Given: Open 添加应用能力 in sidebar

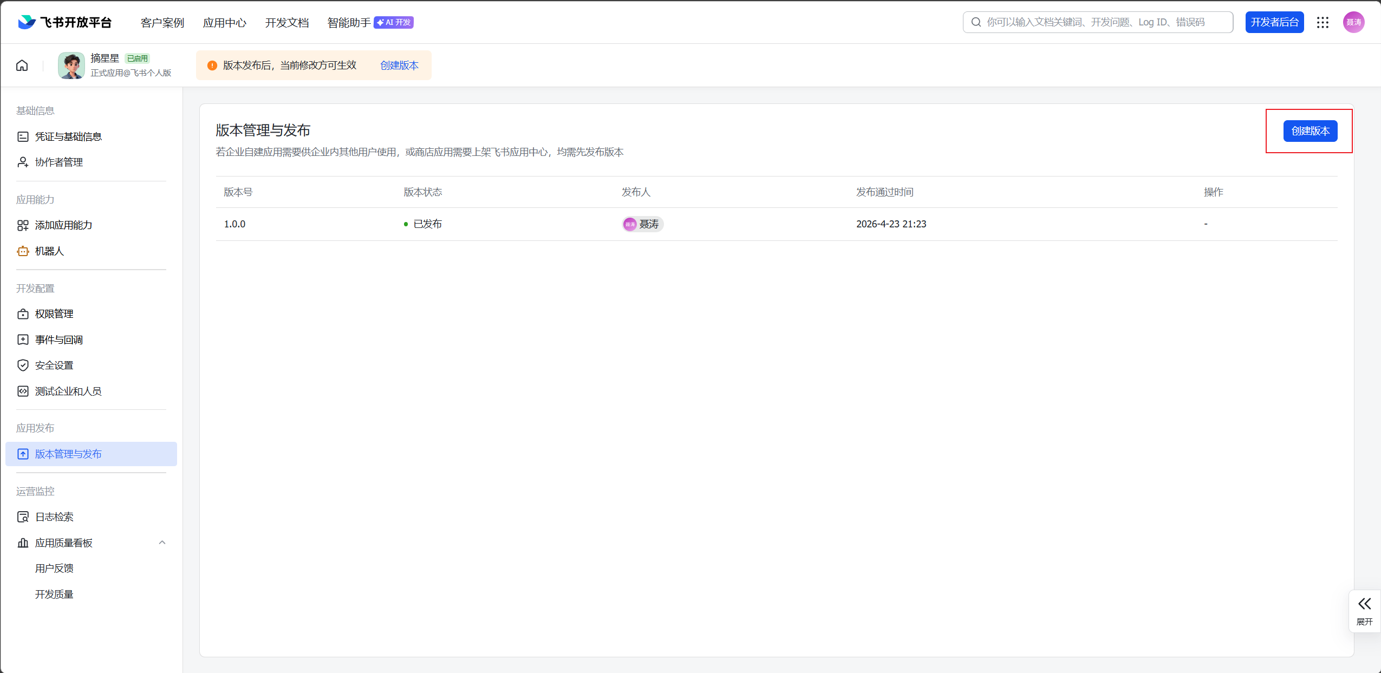Looking at the screenshot, I should click(x=63, y=225).
